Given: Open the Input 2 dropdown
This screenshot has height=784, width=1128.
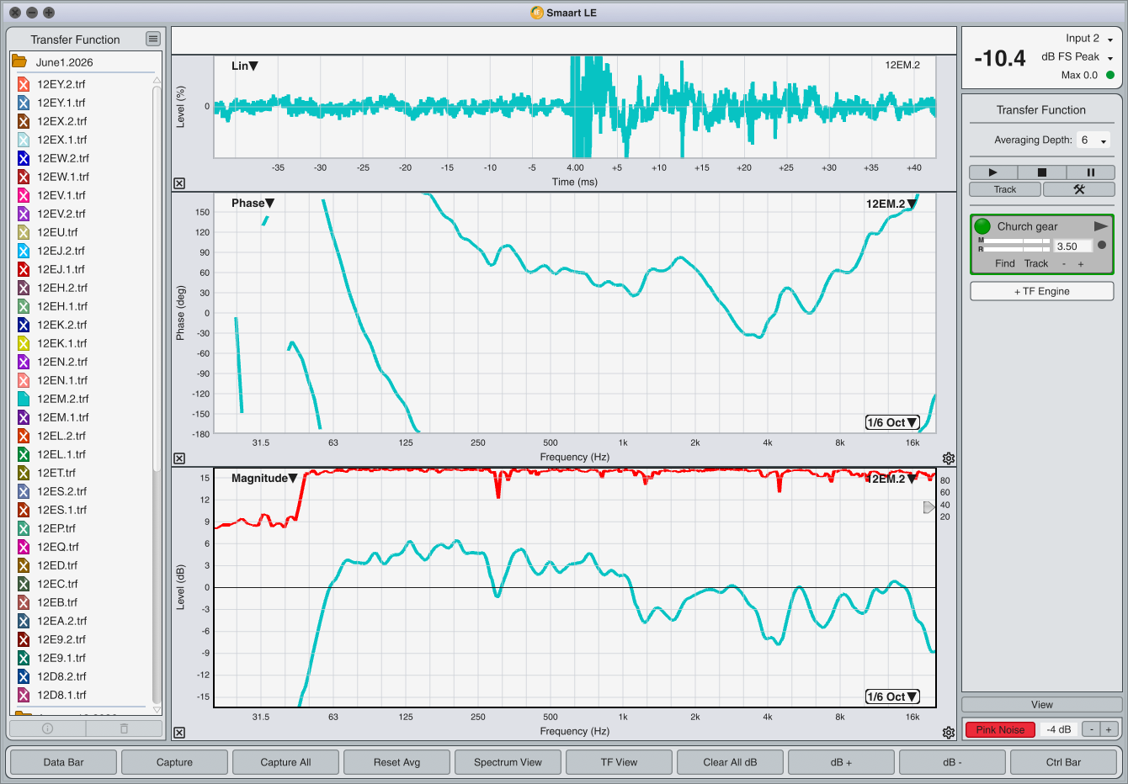Looking at the screenshot, I should pyautogui.click(x=1089, y=39).
